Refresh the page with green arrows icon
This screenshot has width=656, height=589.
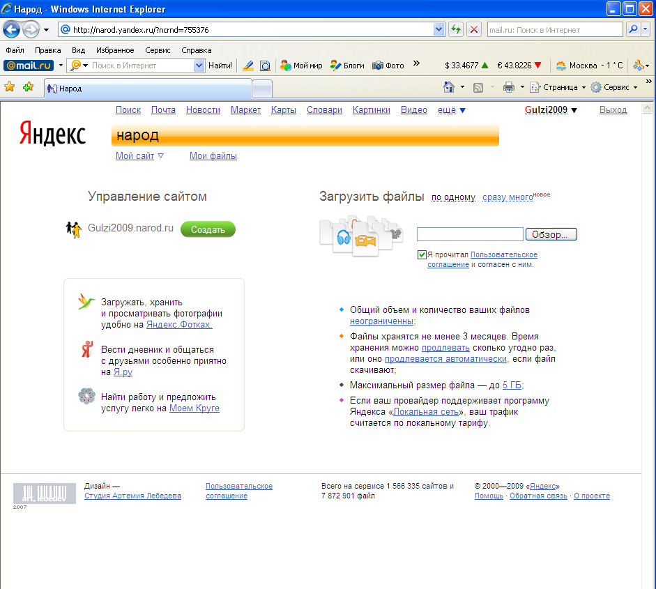tap(456, 30)
